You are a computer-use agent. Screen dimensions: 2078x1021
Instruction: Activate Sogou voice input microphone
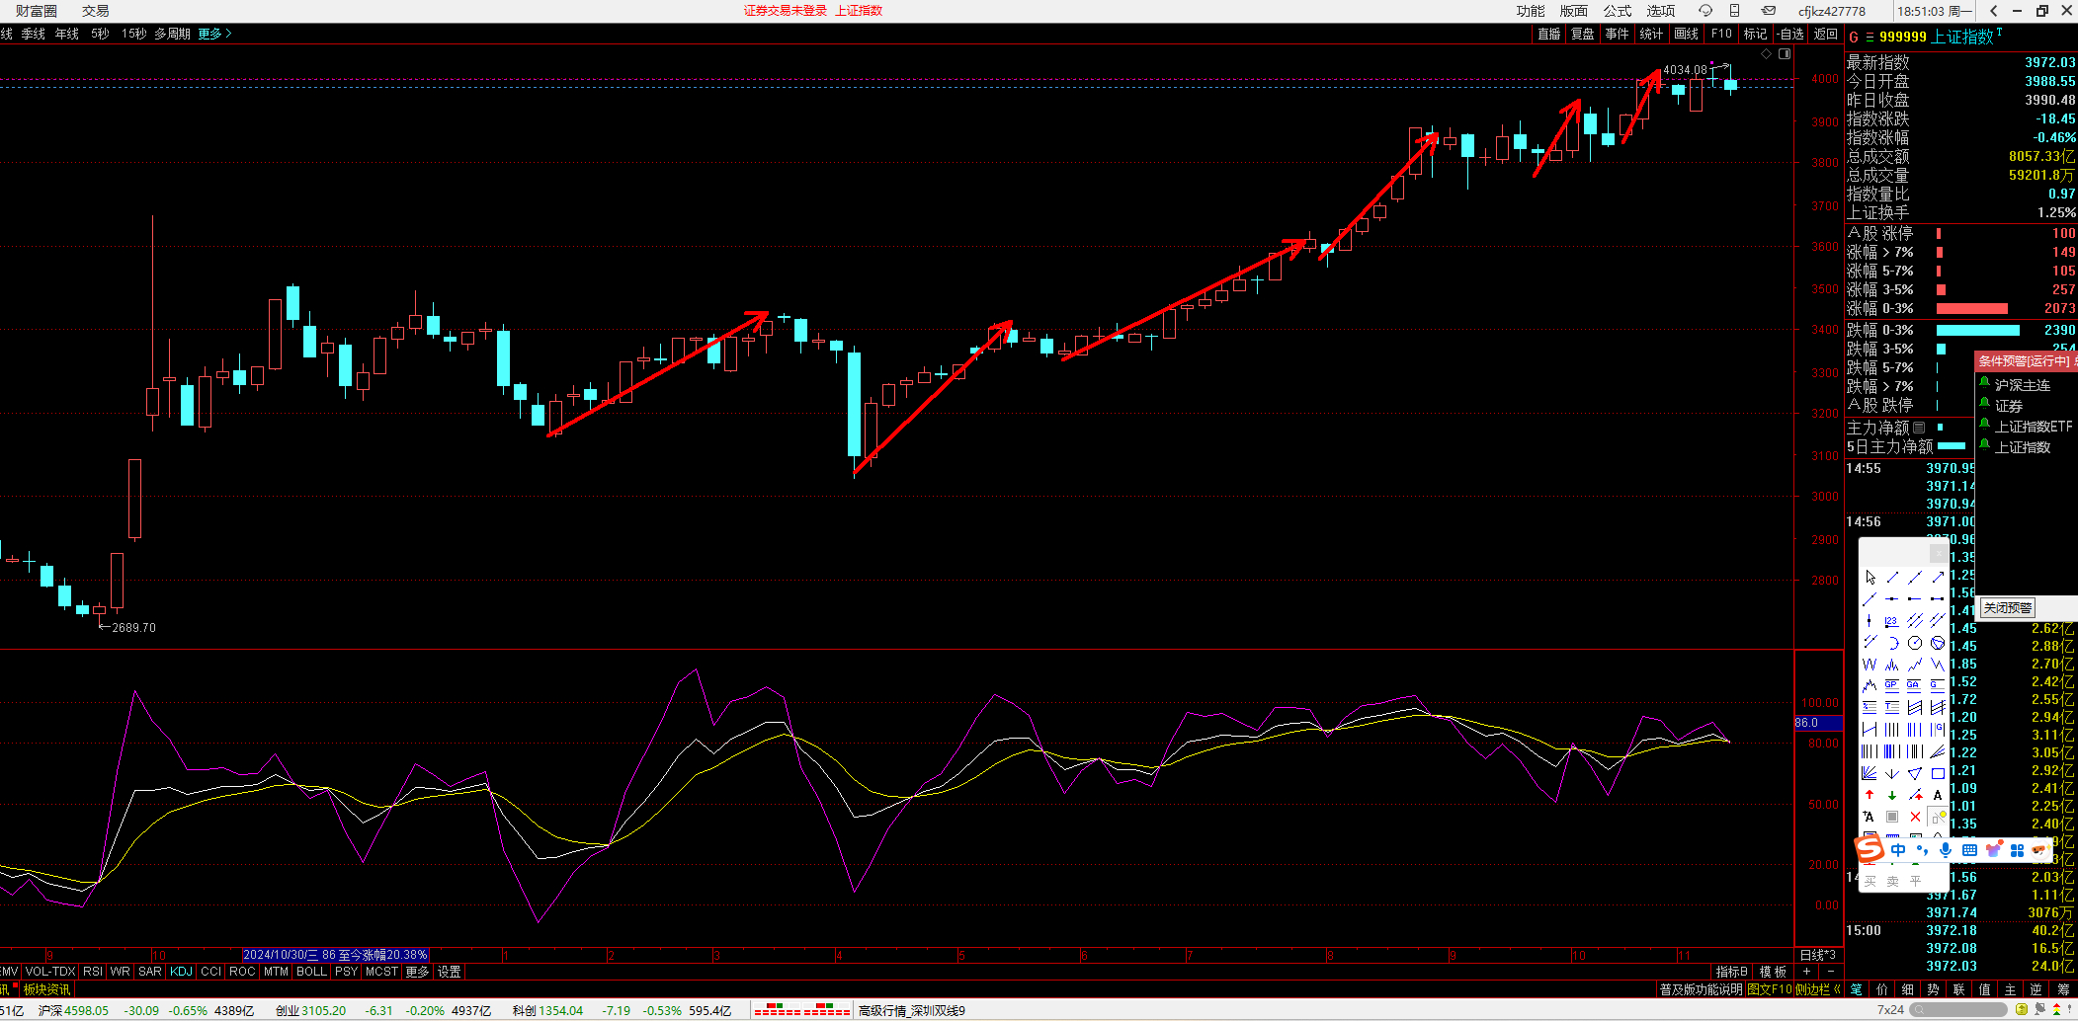1946,850
